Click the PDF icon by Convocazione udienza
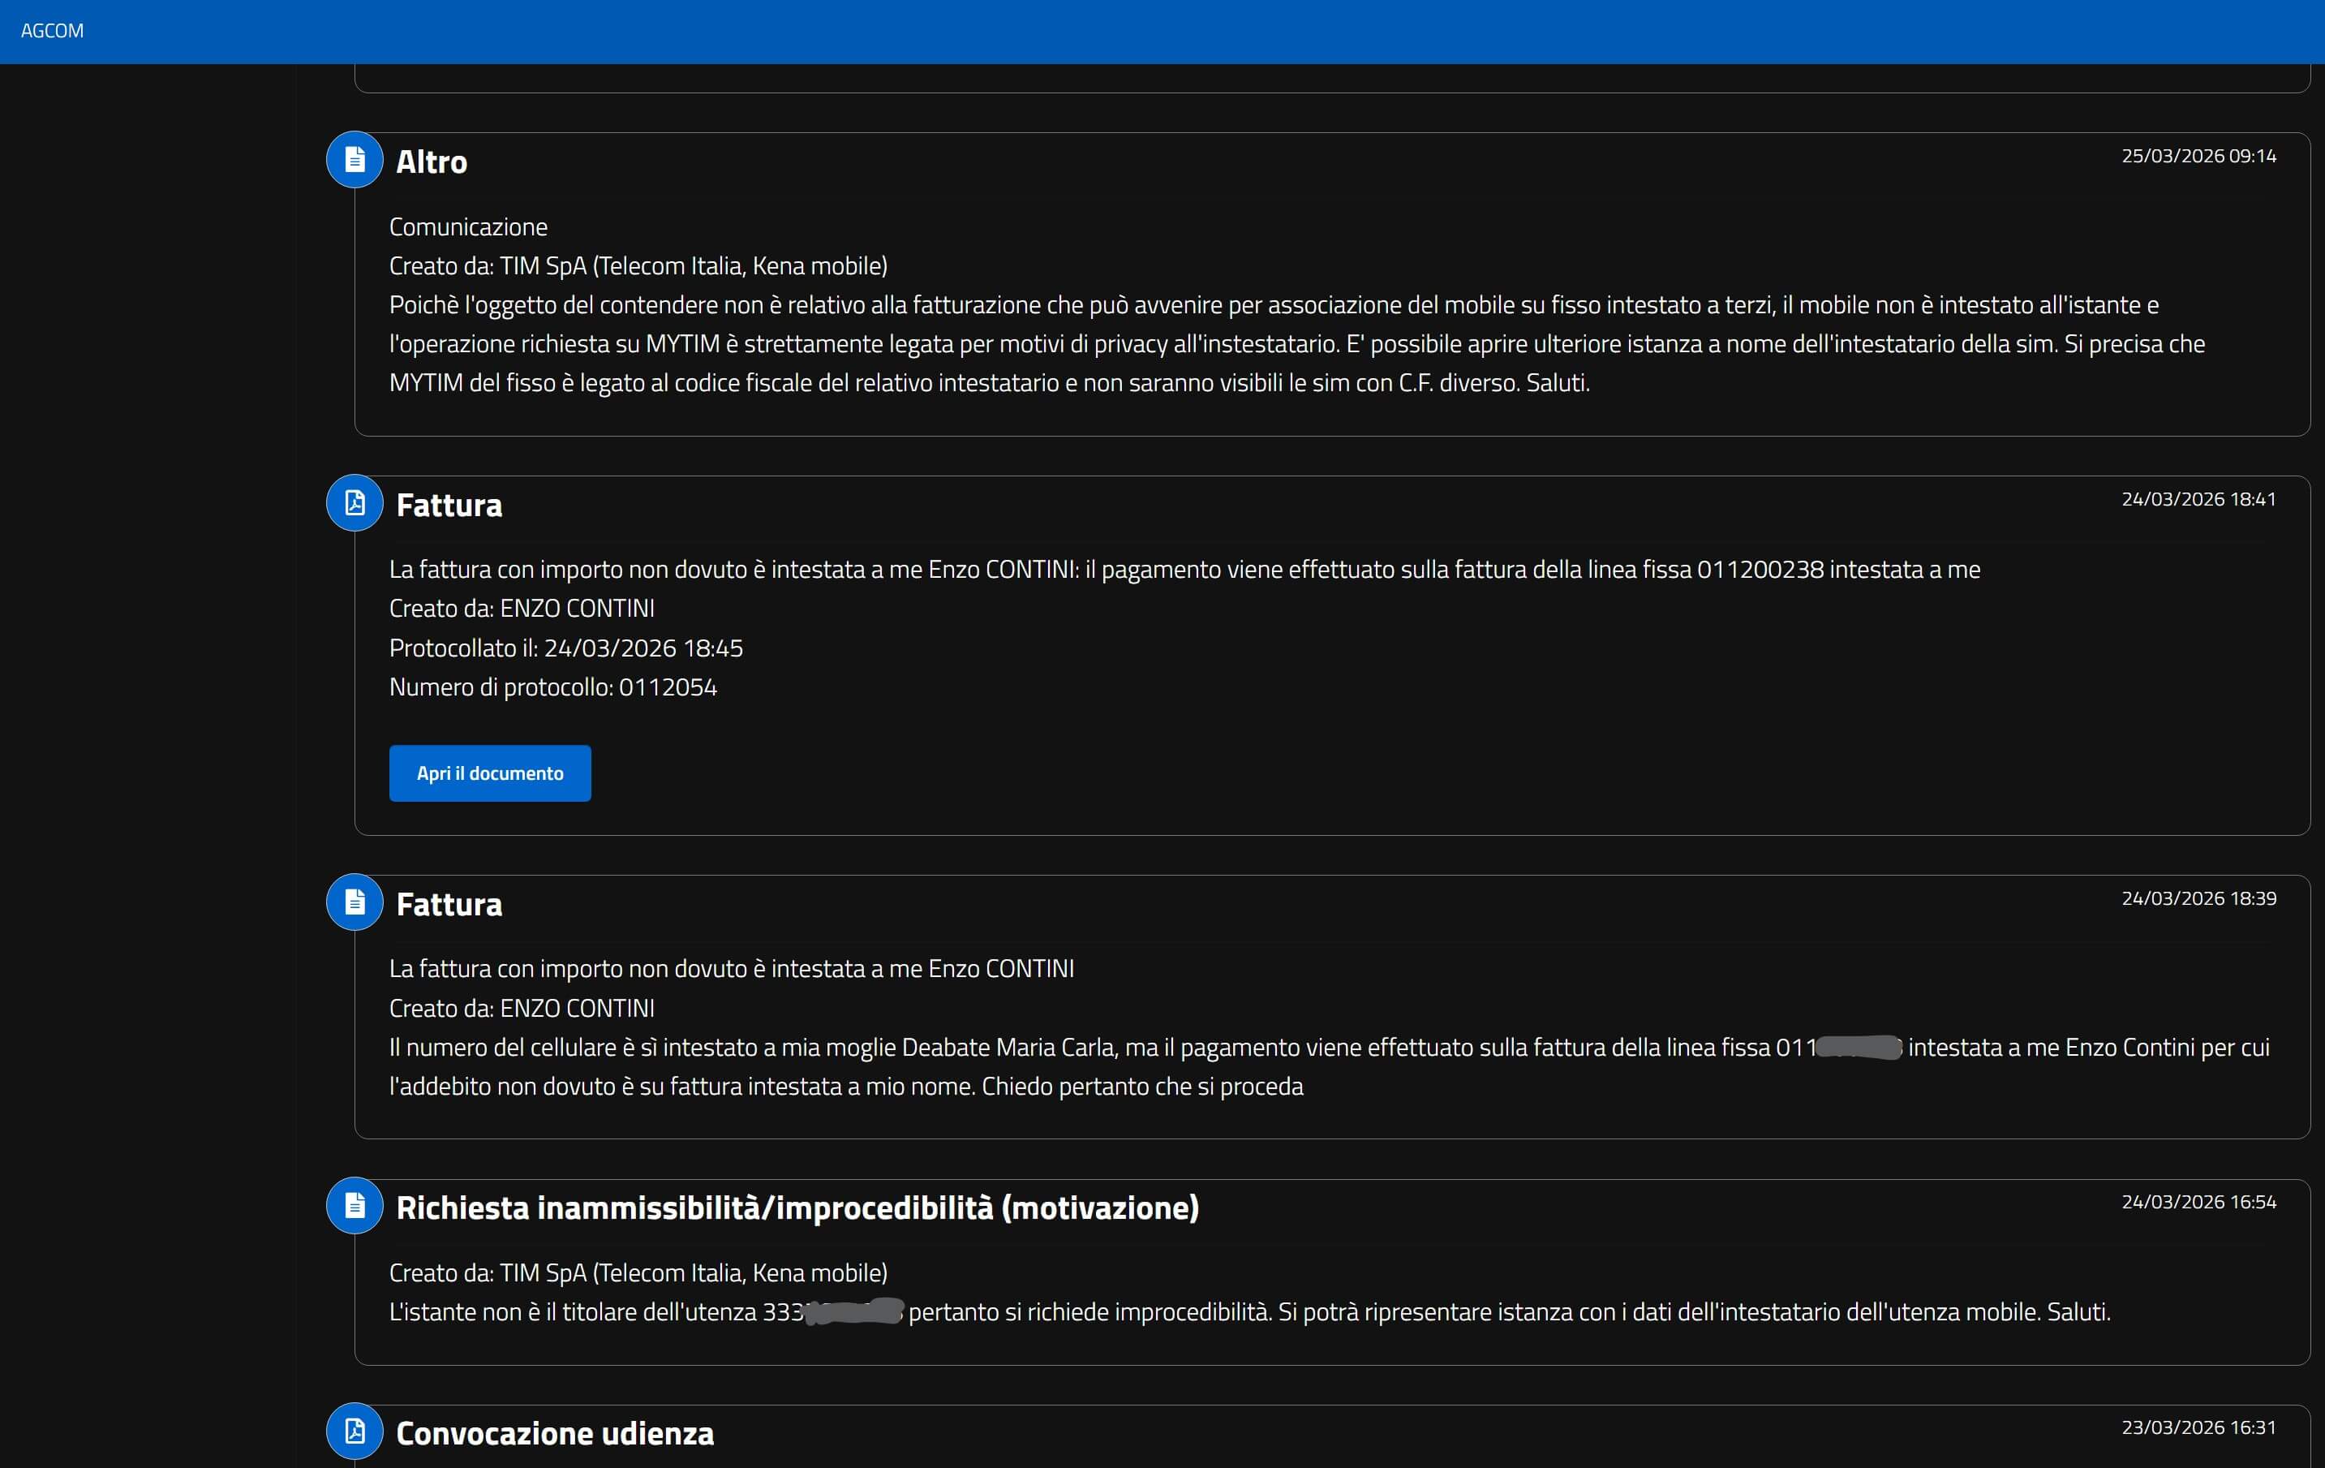The image size is (2325, 1468). click(355, 1431)
